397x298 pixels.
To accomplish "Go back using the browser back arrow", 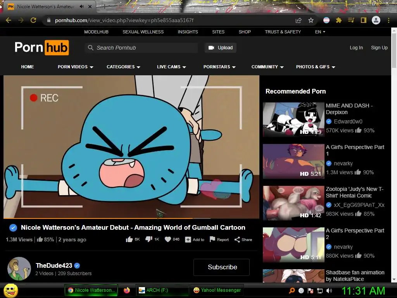I will [9, 20].
